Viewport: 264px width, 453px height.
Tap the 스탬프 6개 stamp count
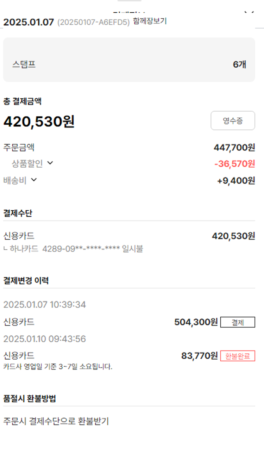pos(239,64)
